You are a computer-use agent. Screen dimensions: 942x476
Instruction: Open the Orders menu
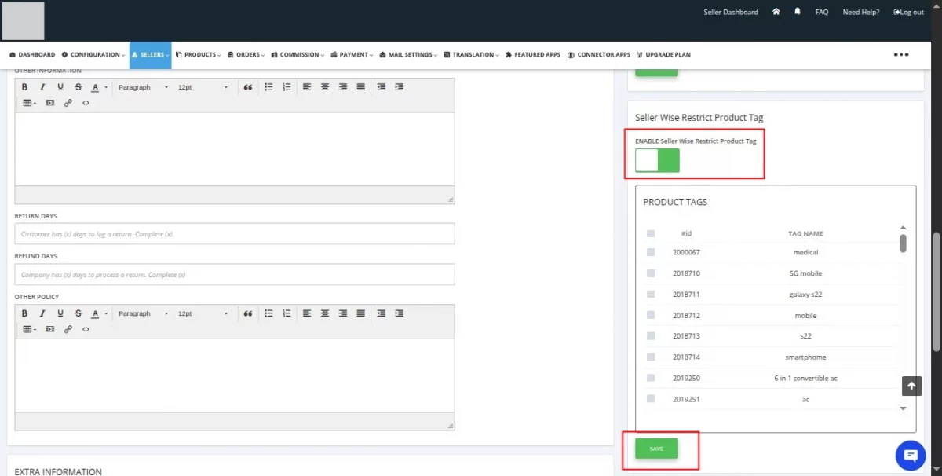point(246,55)
